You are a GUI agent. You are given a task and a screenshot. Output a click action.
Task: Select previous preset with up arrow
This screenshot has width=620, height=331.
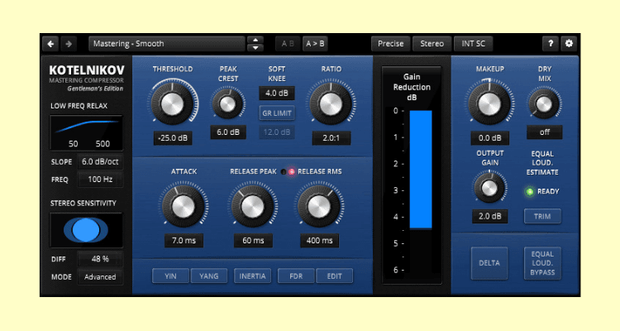pyautogui.click(x=255, y=40)
